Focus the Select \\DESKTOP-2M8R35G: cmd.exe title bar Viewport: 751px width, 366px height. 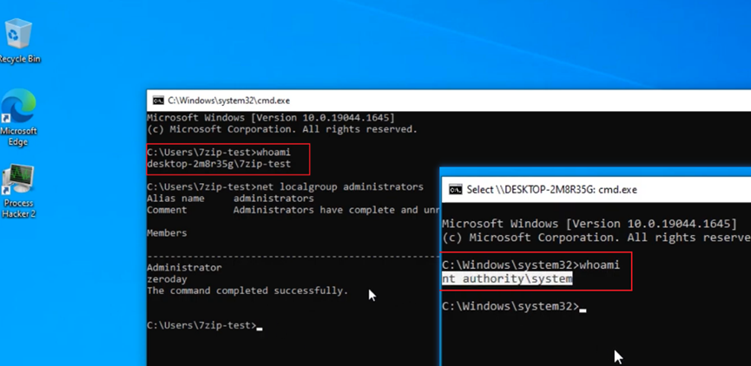(x=608, y=189)
